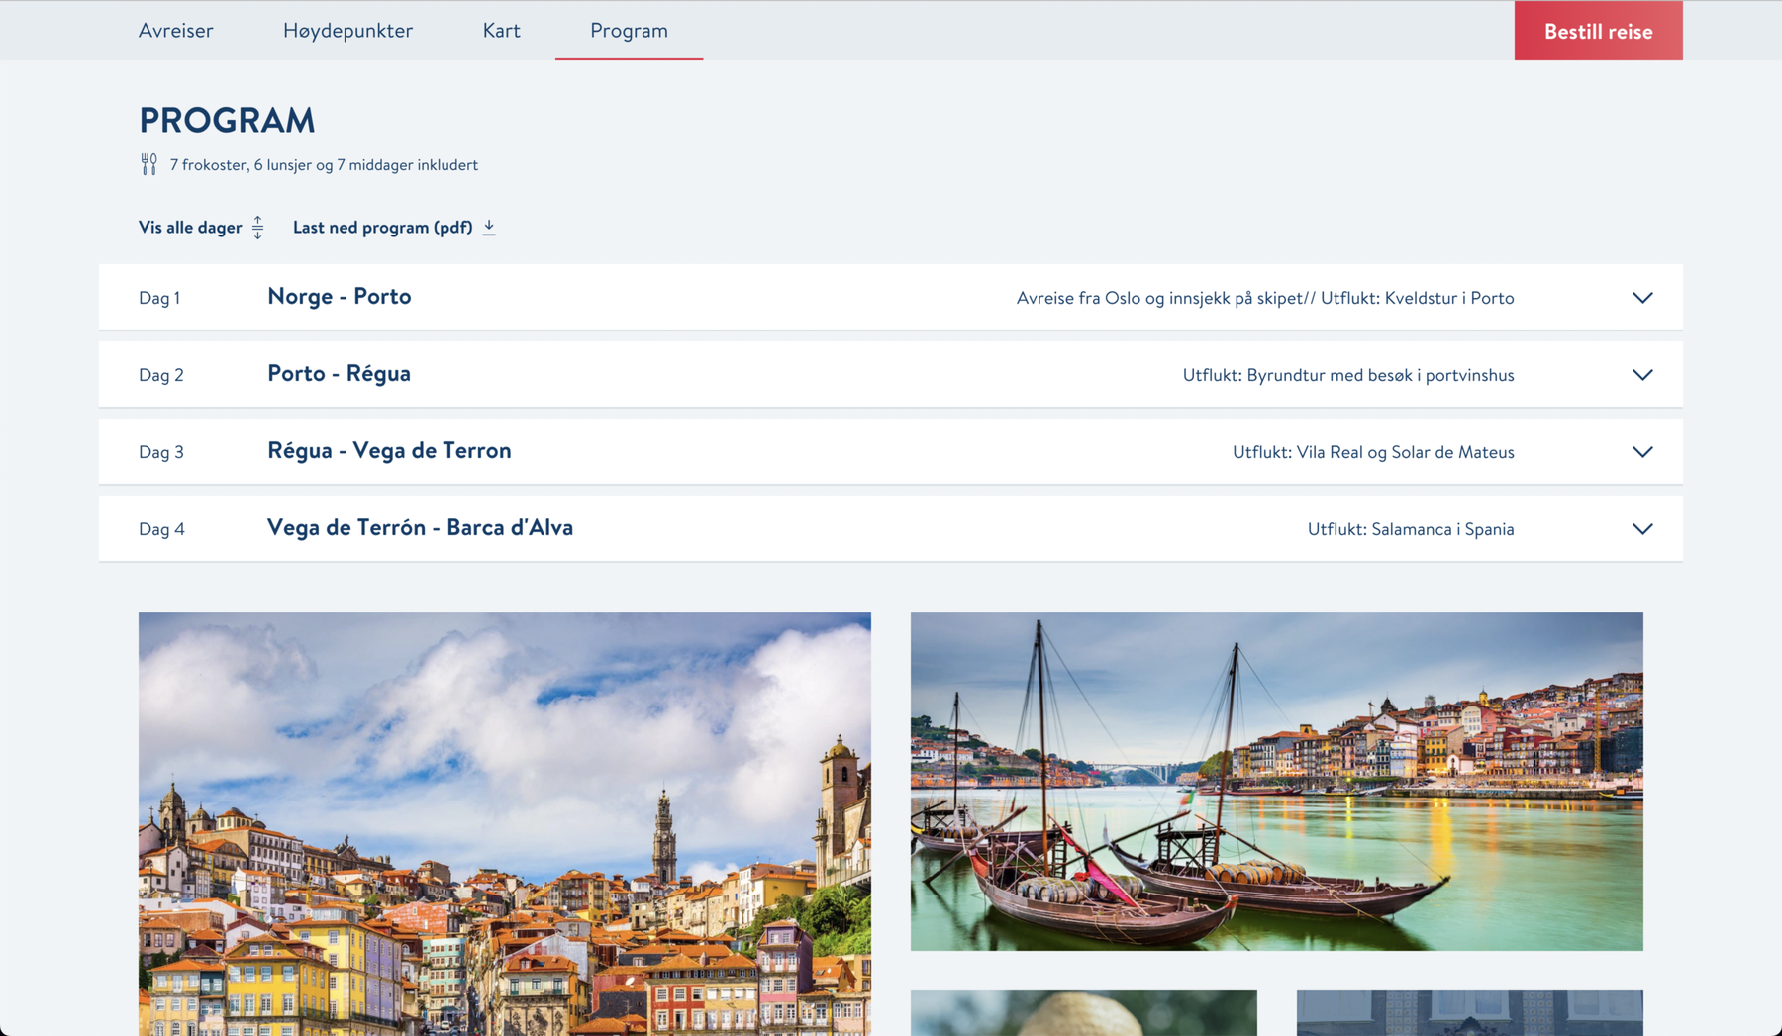Click the Norge - Porto heading
This screenshot has width=1782, height=1036.
tap(339, 296)
